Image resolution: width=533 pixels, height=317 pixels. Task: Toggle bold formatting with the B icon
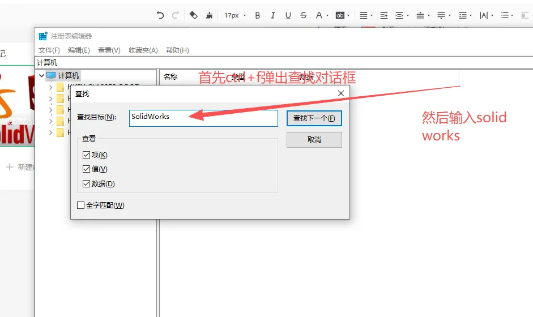tap(257, 15)
